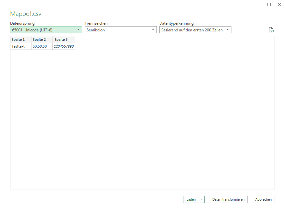Click the 50;50;50 cell
Viewport: 285px width, 213px height.
click(42, 46)
